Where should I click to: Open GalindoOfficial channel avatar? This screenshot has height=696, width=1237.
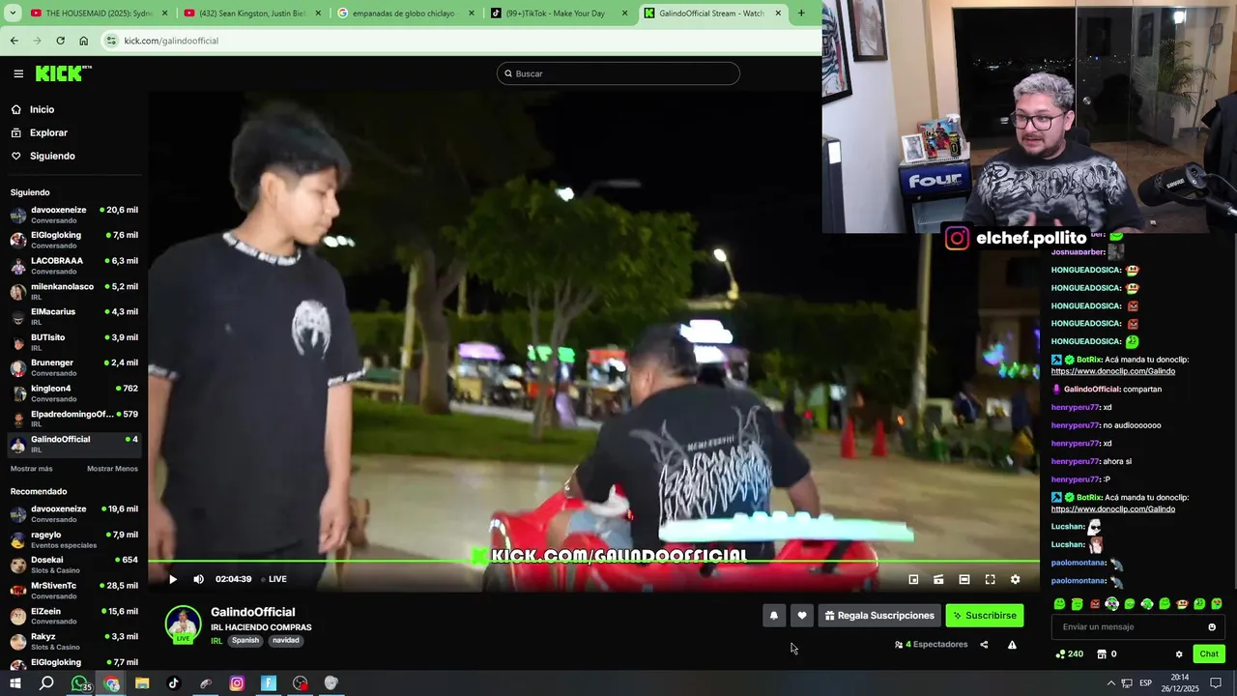point(183,623)
